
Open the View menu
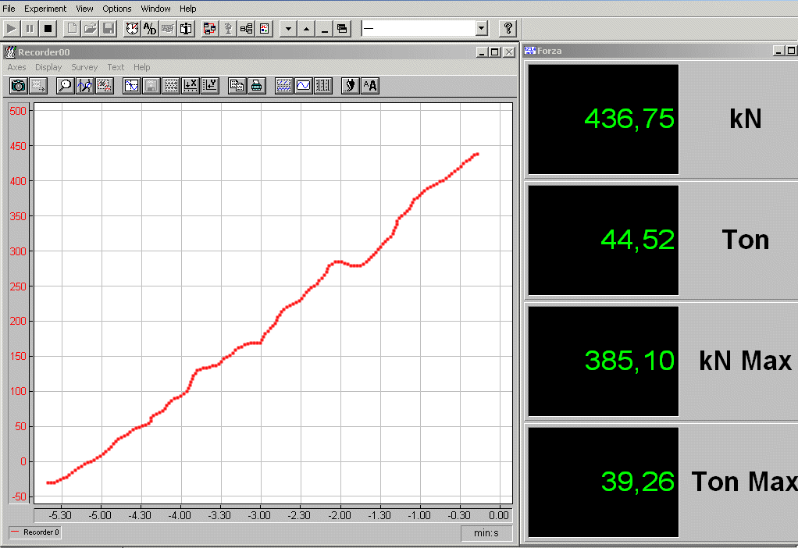84,9
